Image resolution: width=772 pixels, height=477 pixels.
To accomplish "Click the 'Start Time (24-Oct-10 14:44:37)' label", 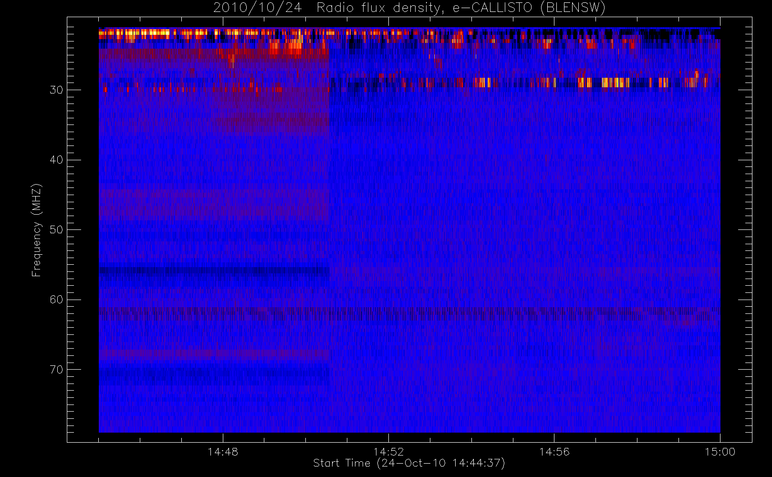I will [409, 463].
